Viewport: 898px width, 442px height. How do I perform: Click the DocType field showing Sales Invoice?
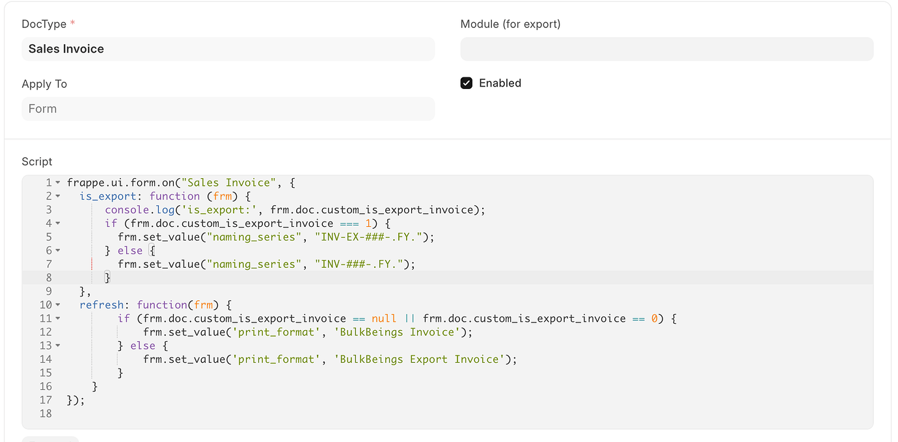[228, 49]
